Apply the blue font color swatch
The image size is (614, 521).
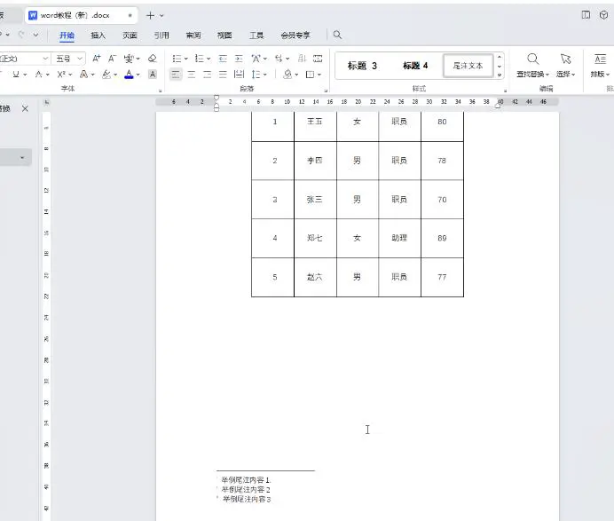pos(129,74)
